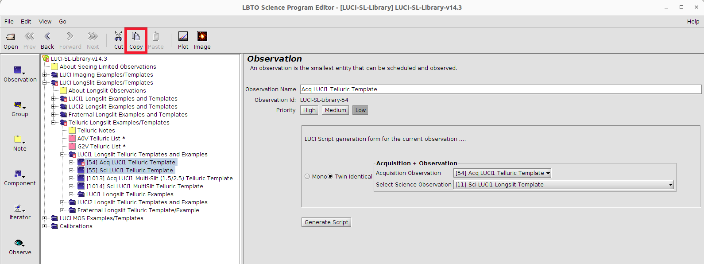Collapse the Telluric Longslit Examples/Templates folder

[x=54, y=123]
